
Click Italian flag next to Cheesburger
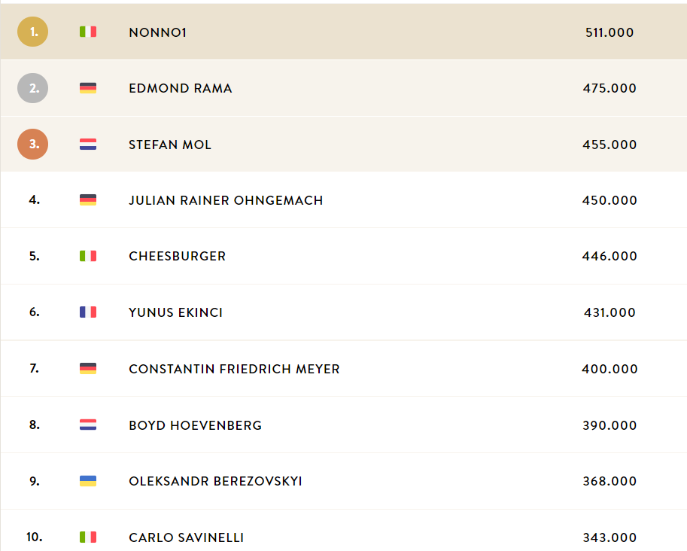(x=88, y=256)
